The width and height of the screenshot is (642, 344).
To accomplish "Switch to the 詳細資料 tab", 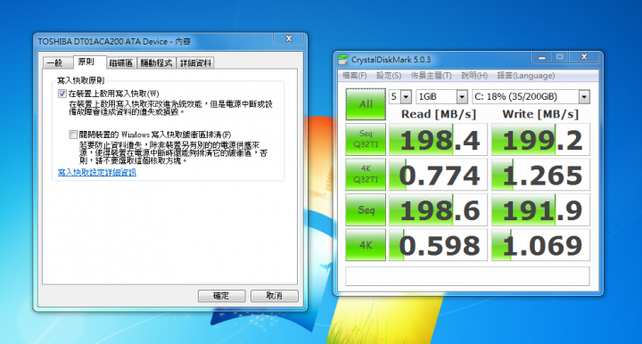I will tap(195, 62).
